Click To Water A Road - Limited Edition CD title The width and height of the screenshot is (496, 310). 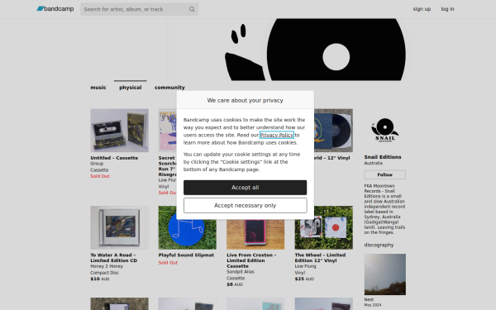114,257
